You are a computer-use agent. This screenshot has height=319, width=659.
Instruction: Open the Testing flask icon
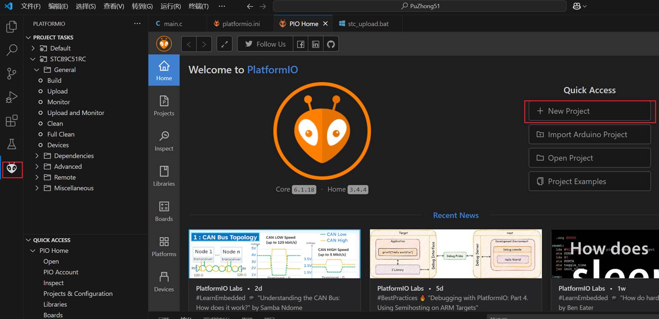(x=12, y=144)
